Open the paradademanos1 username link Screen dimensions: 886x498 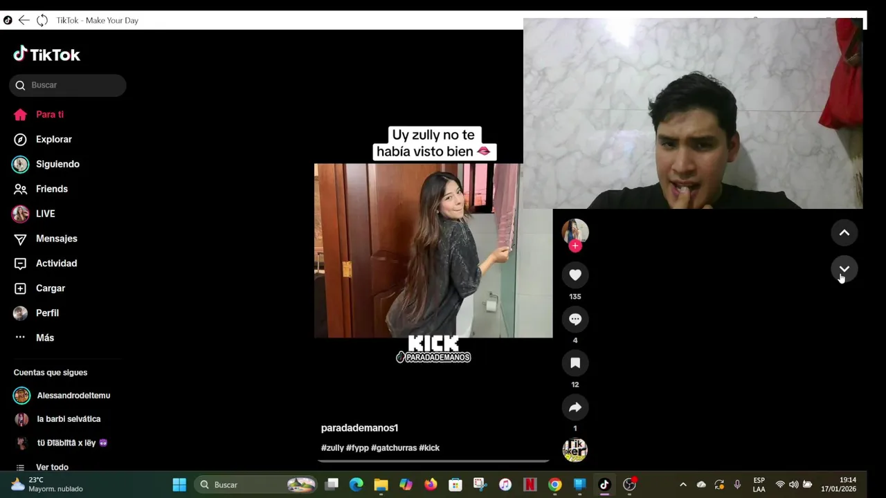[359, 428]
